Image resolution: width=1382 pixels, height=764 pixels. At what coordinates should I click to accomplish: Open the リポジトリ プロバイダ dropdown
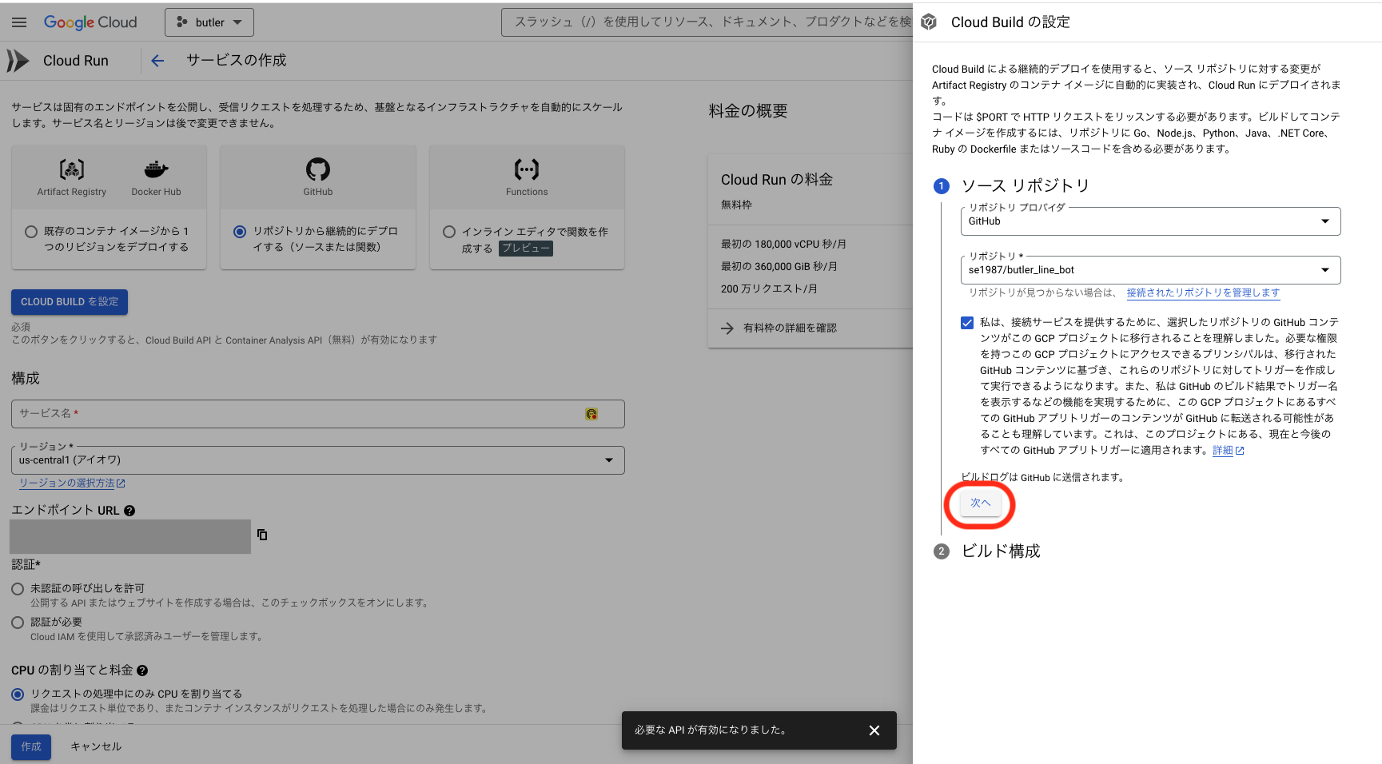pyautogui.click(x=1327, y=221)
